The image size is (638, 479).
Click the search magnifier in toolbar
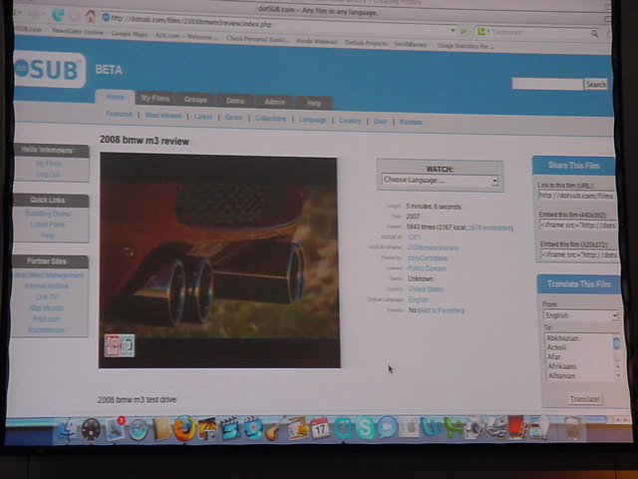(x=594, y=33)
